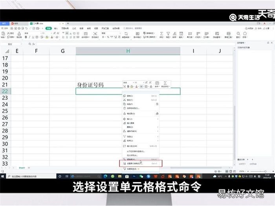Click the Symbol omega icon in ribbon
Viewport: 275px width, 206px height.
[x=245, y=33]
